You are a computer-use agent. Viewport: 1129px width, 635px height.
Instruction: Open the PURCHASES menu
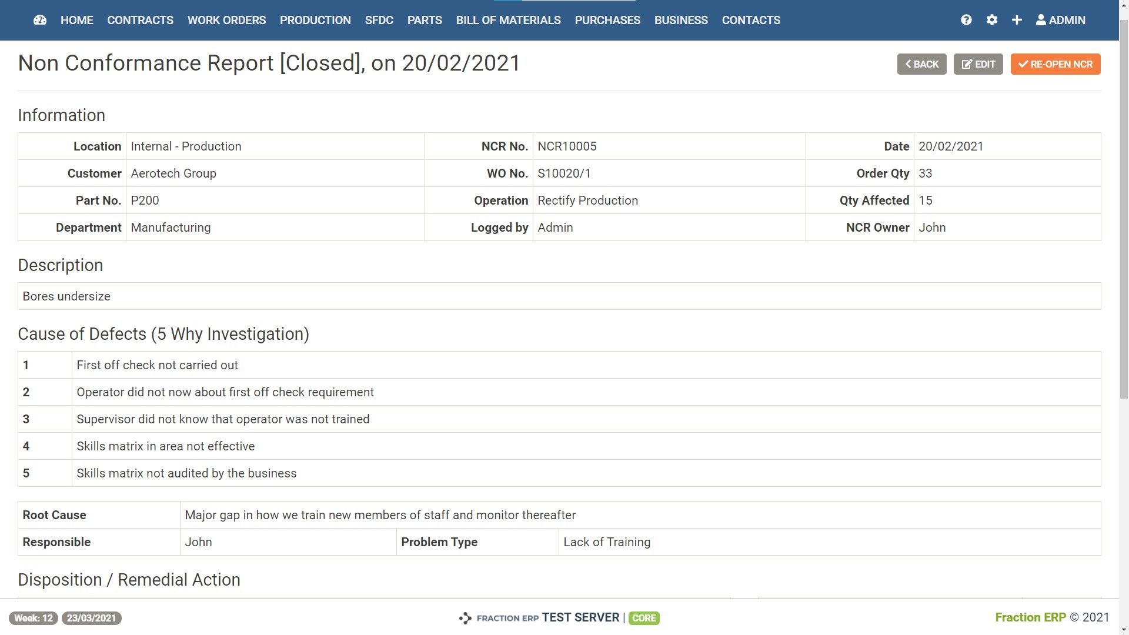pos(607,20)
